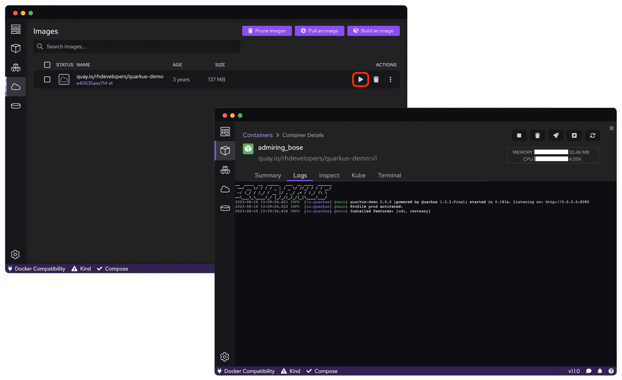Switch to the Logs tab in container details
Image resolution: width=622 pixels, height=380 pixels.
[300, 175]
